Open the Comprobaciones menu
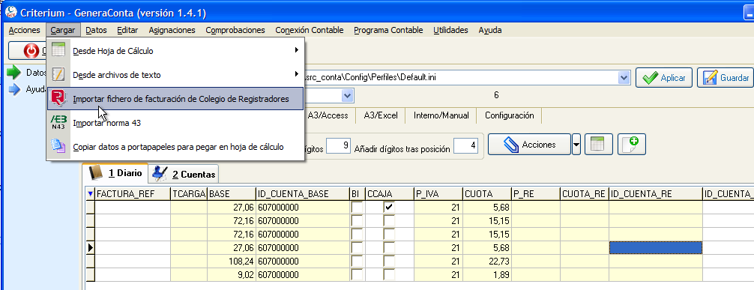Viewport: 754px width, 290px height. tap(235, 30)
